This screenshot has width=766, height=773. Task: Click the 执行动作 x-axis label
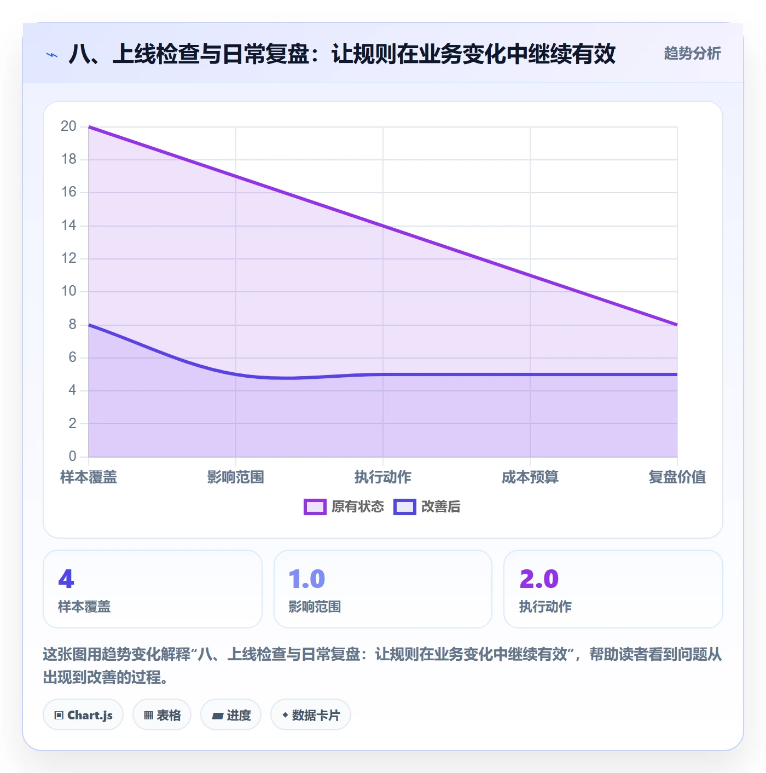[x=383, y=477]
